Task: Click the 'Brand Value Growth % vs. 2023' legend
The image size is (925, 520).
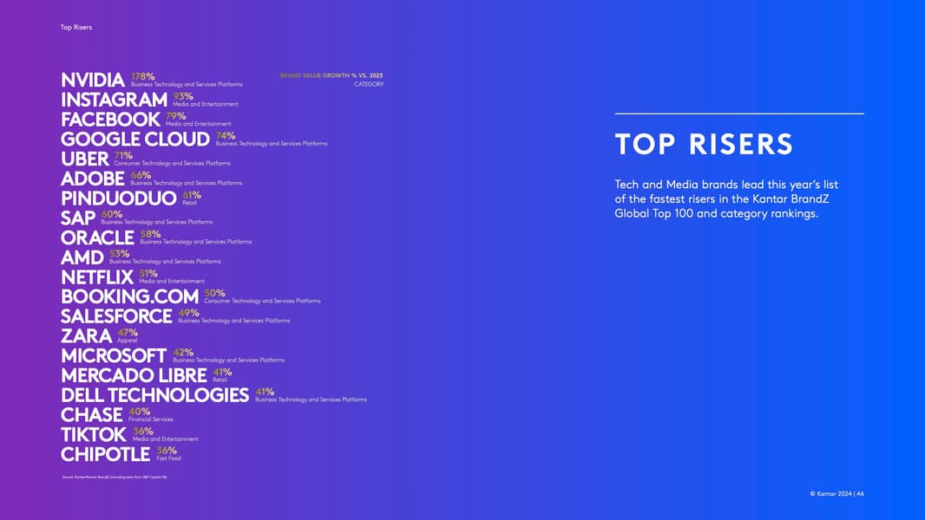Action: (331, 75)
